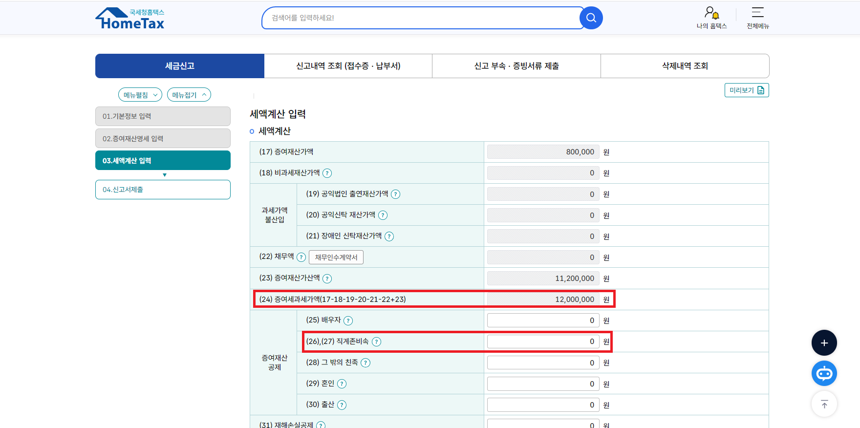This screenshot has width=860, height=428.
Task: Open help icon for (18) 비과세재산가액
Action: pos(327,173)
